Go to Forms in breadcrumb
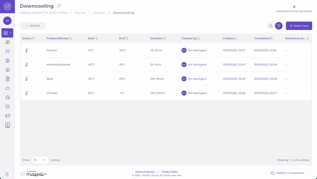Screen dimensions: 317x179 coord(80,13)
